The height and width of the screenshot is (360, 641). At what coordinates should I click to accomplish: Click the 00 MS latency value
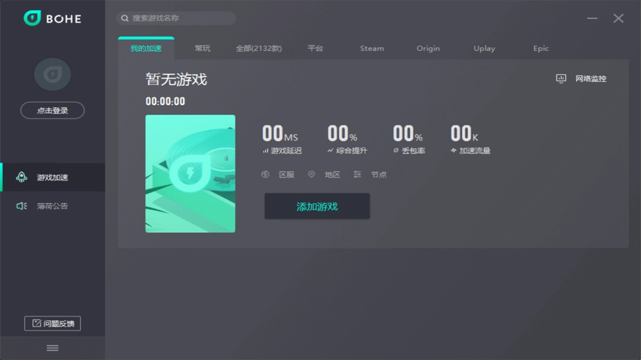coord(280,133)
